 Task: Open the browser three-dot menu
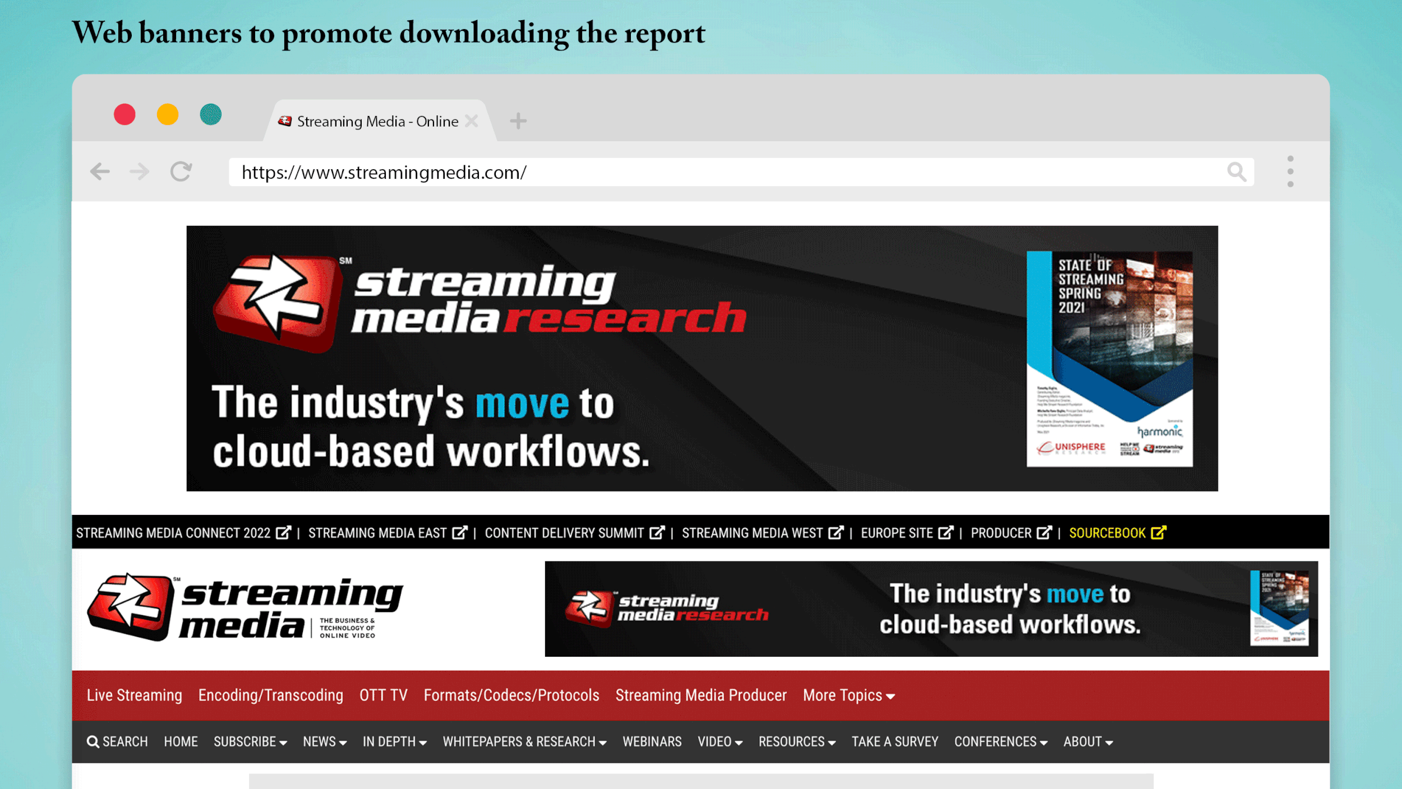[1290, 171]
